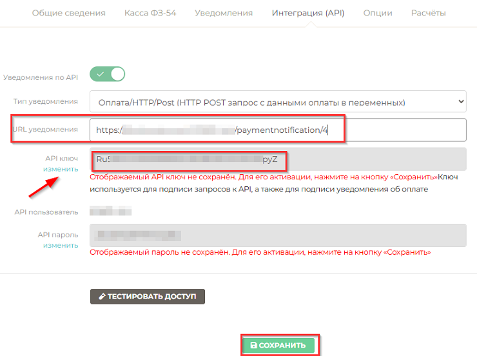Click the Сохранить button

coord(278,345)
